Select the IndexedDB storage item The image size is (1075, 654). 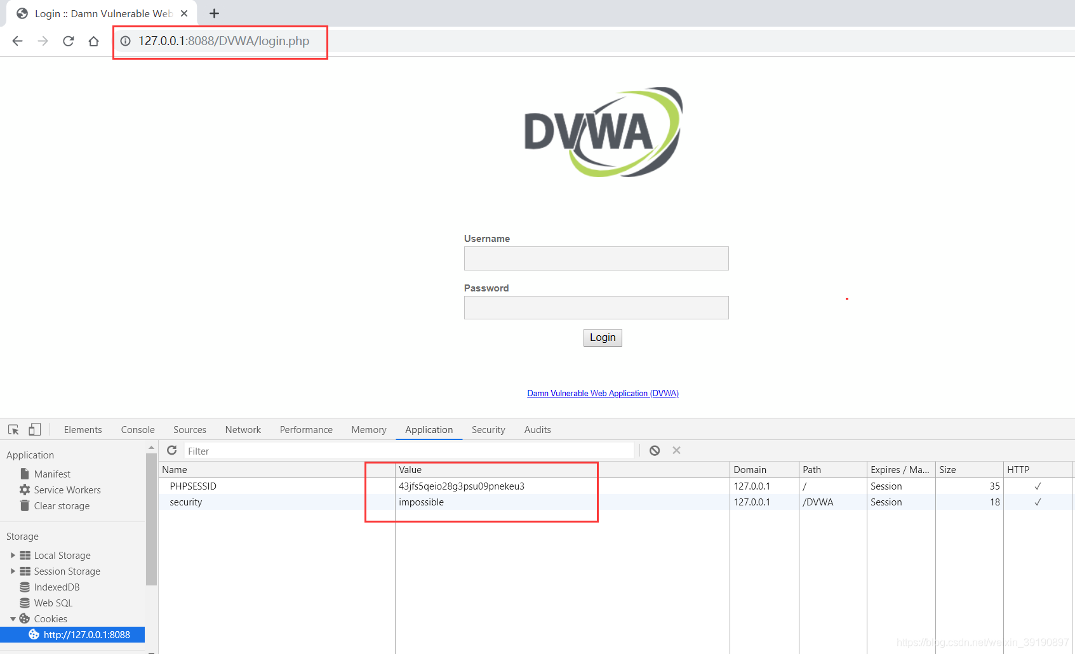coord(57,587)
